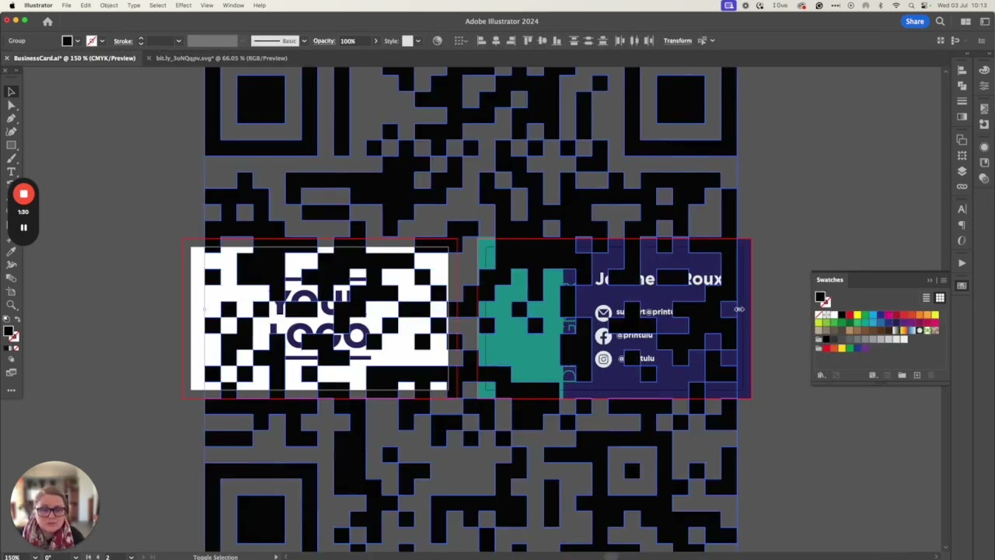Switch to bit.ly_3oNQqpv.svg document tab
The width and height of the screenshot is (995, 560).
[222, 58]
